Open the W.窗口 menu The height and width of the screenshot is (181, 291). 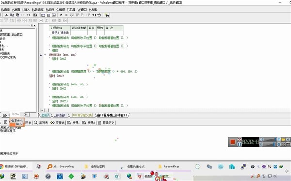point(82,10)
